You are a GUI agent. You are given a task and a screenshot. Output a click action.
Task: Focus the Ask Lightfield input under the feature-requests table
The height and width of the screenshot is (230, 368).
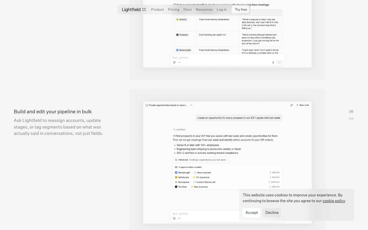click(227, 58)
